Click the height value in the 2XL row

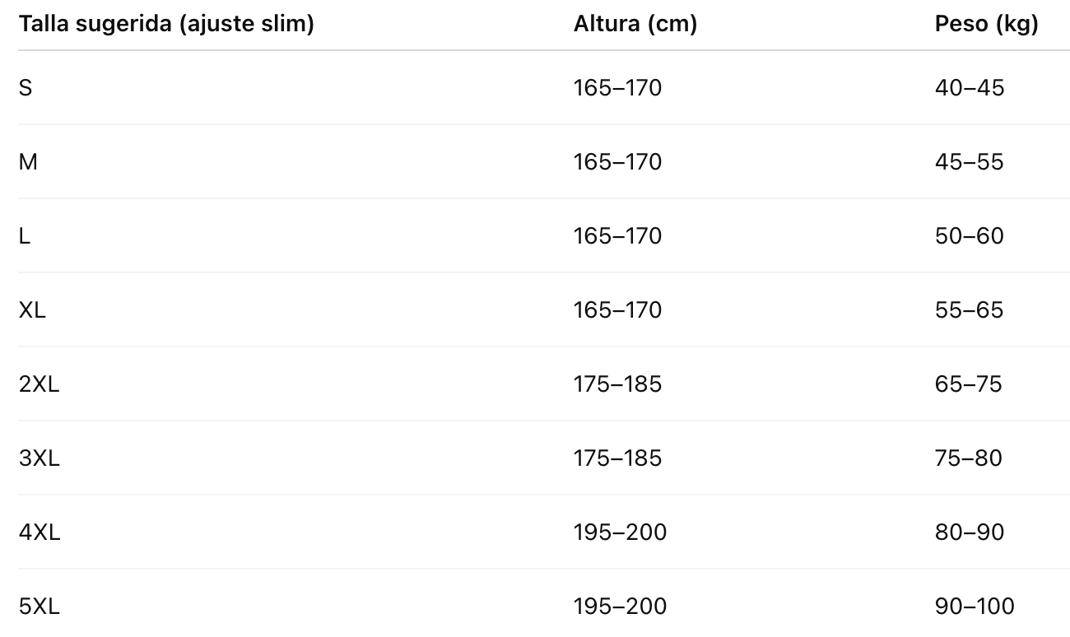tap(617, 384)
